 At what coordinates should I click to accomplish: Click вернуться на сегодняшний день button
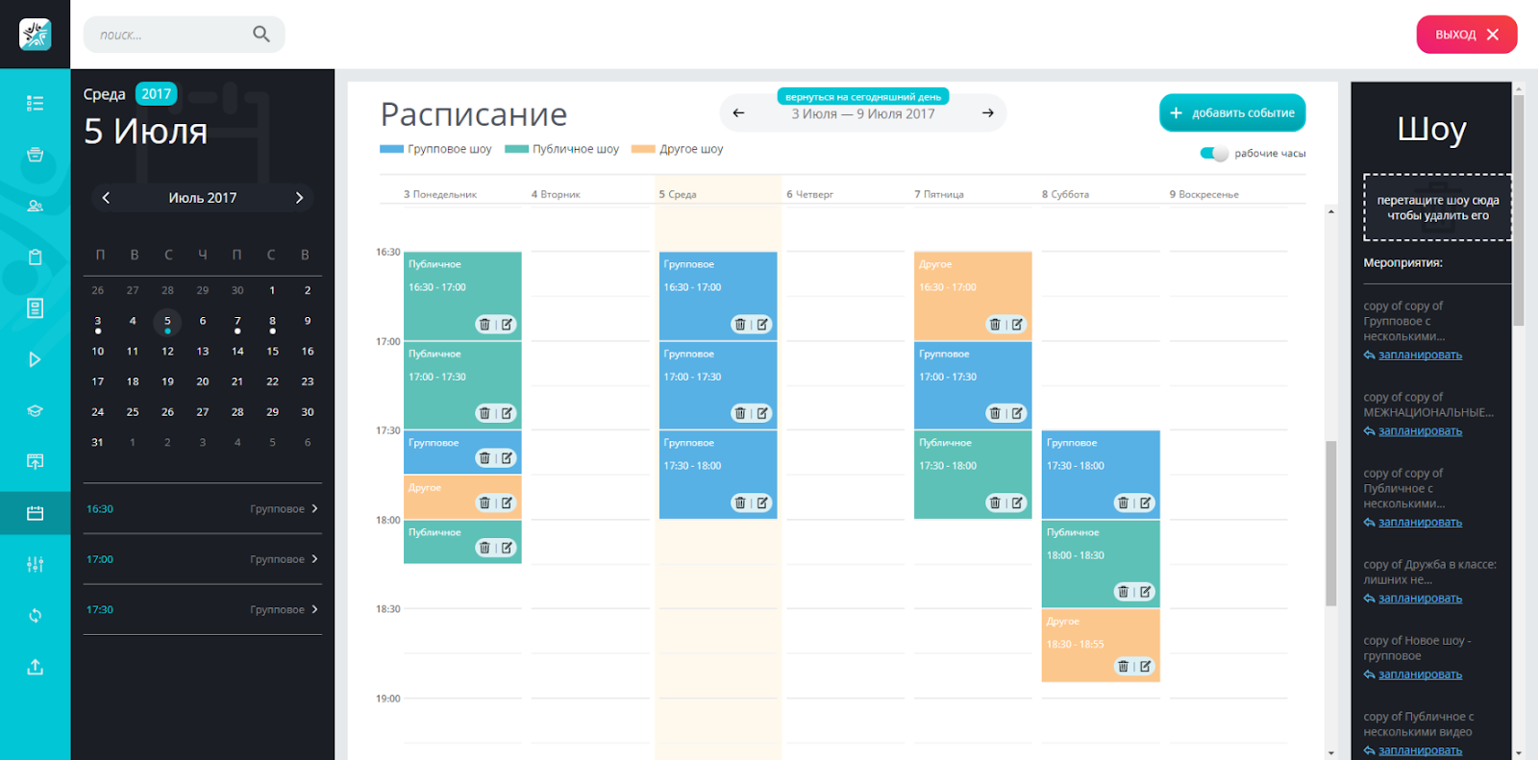tap(863, 97)
